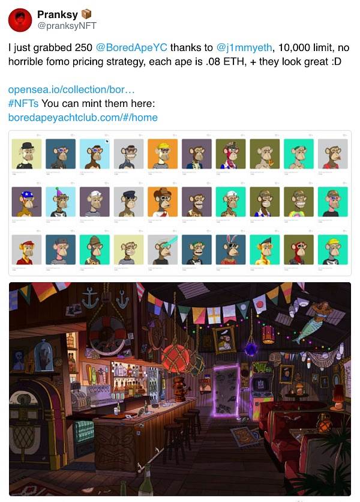Select the cowboy hat ape on orange
Viewport: 360px width, 502px height.
coord(163,202)
